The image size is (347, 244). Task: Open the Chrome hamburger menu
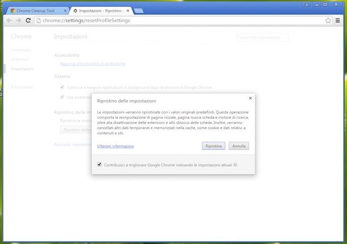338,20
